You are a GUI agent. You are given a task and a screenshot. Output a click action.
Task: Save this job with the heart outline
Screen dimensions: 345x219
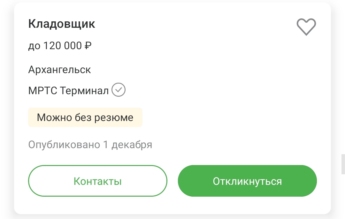(x=306, y=27)
